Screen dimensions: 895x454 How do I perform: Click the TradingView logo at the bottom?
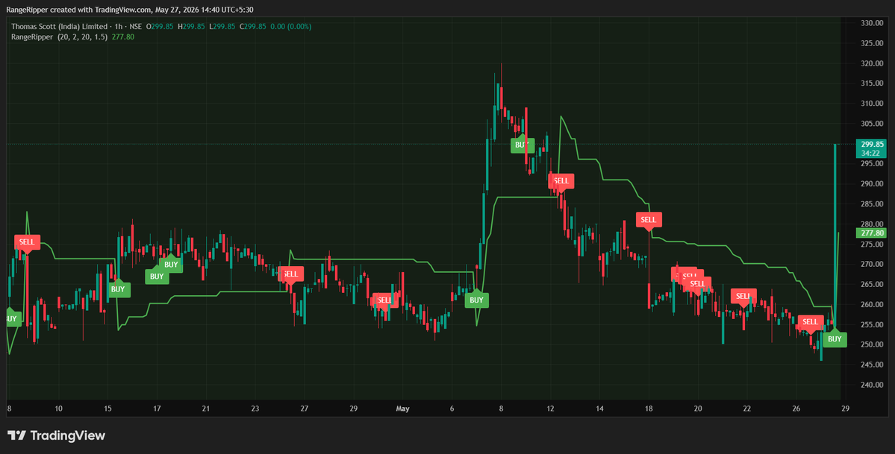click(56, 435)
